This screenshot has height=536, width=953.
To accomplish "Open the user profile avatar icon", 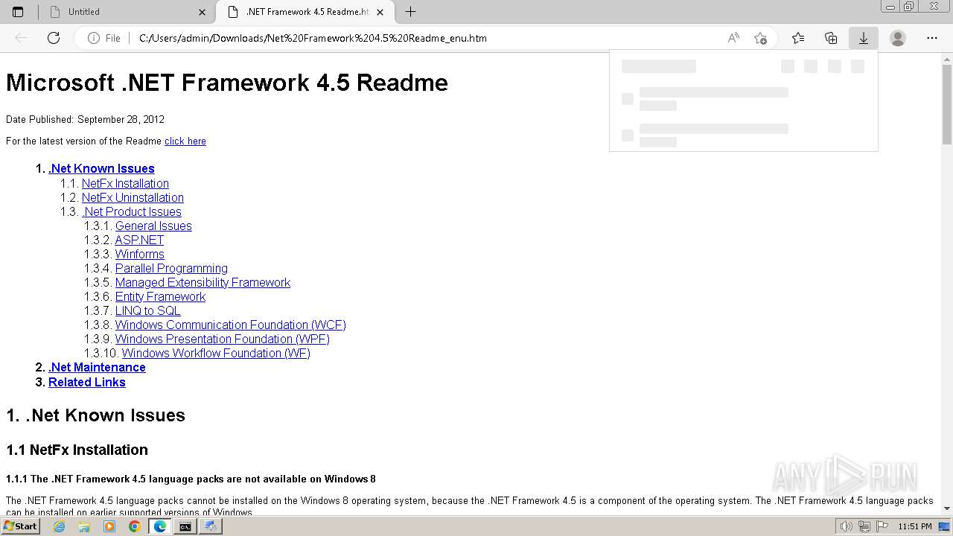I will pyautogui.click(x=898, y=38).
